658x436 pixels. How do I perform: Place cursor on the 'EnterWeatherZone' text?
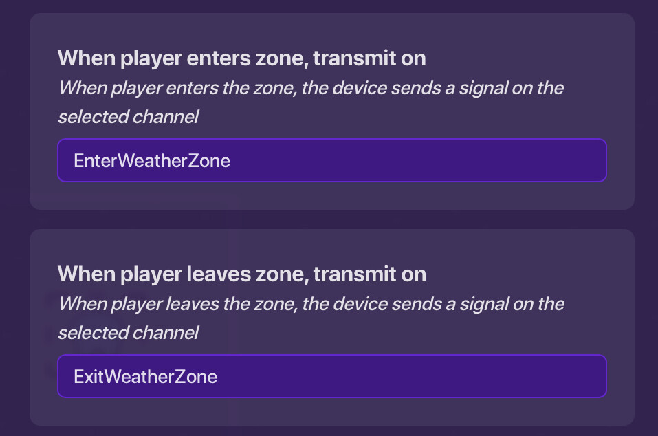pyautogui.click(x=151, y=161)
